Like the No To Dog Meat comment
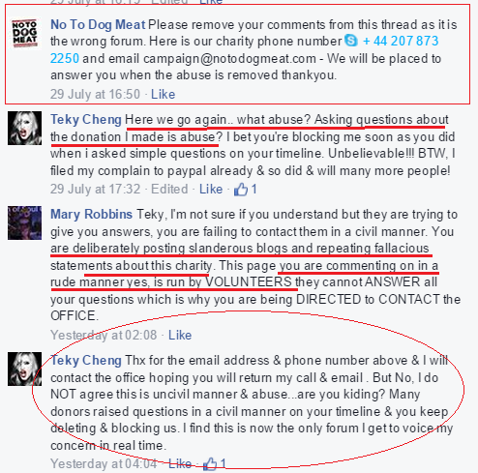 click(164, 94)
